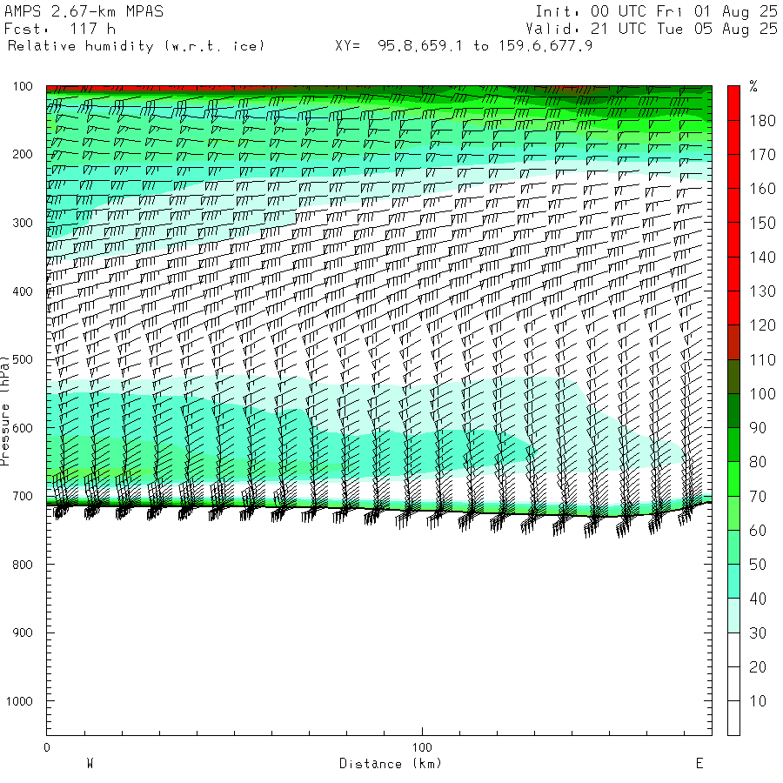Click the colorbar swatch between 120 and 110
The width and height of the screenshot is (783, 783).
(x=733, y=343)
